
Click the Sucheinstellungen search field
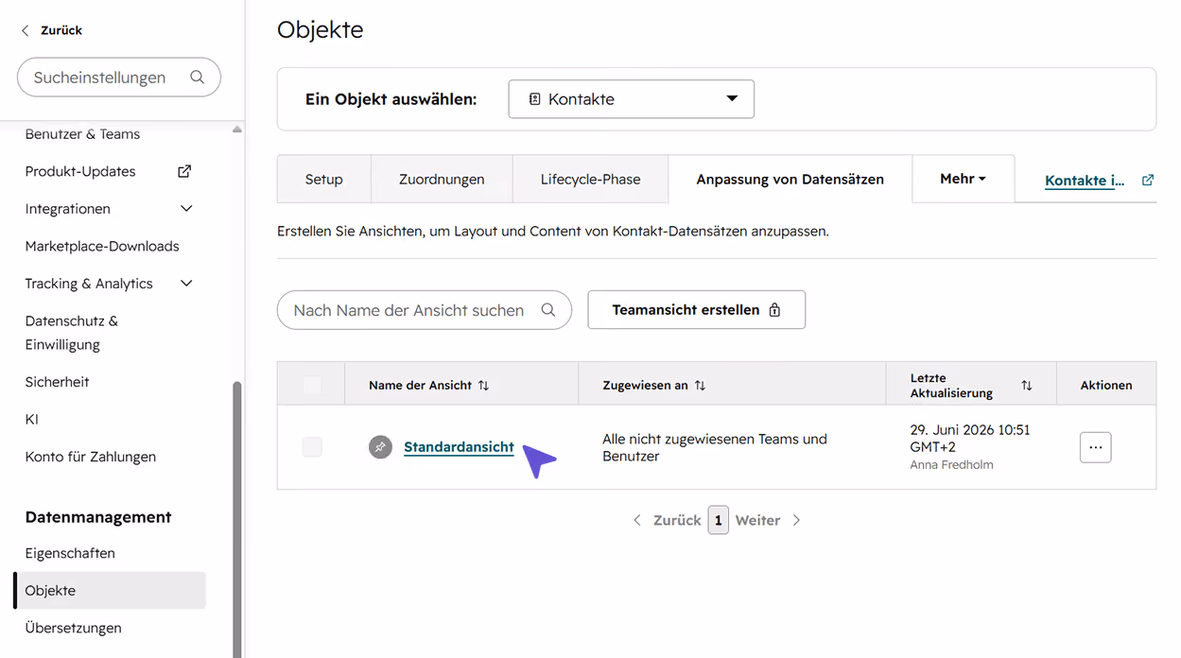click(x=119, y=78)
